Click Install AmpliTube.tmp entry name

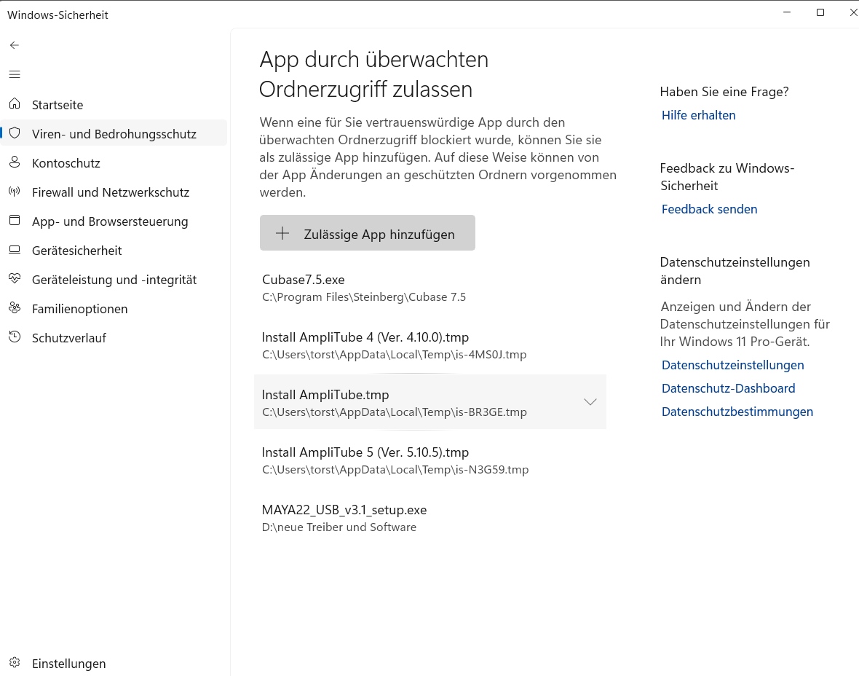(x=325, y=395)
